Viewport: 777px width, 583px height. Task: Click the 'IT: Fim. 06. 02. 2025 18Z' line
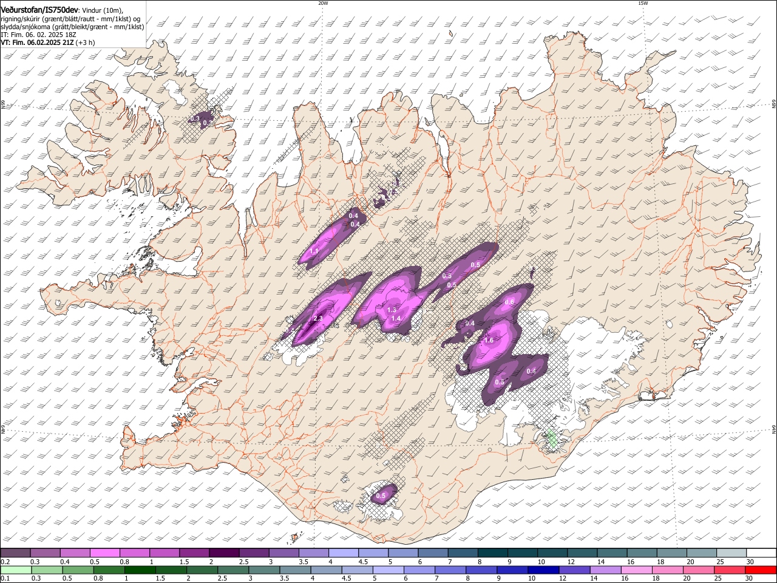(38, 35)
